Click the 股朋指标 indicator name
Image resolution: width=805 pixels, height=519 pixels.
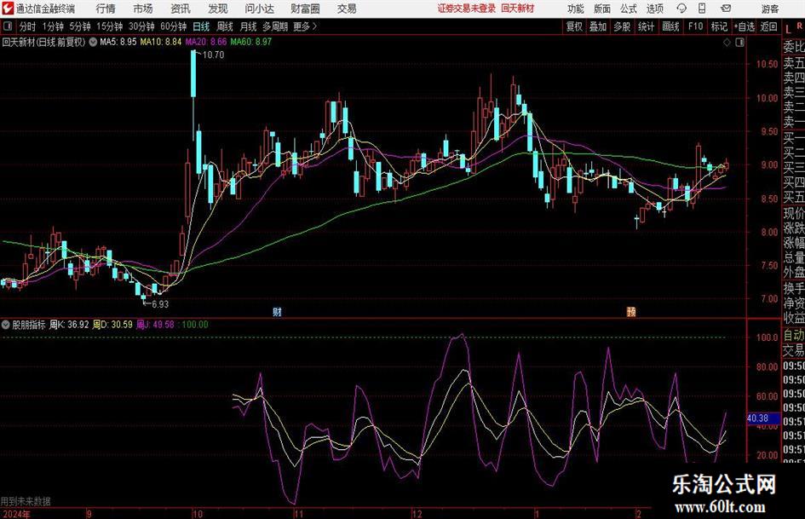click(29, 325)
